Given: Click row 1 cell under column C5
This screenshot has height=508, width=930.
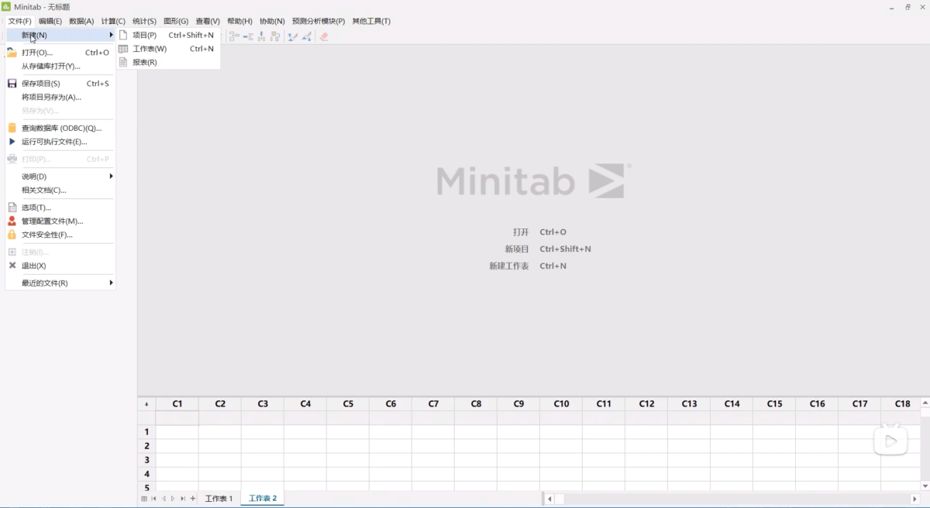Looking at the screenshot, I should click(348, 432).
